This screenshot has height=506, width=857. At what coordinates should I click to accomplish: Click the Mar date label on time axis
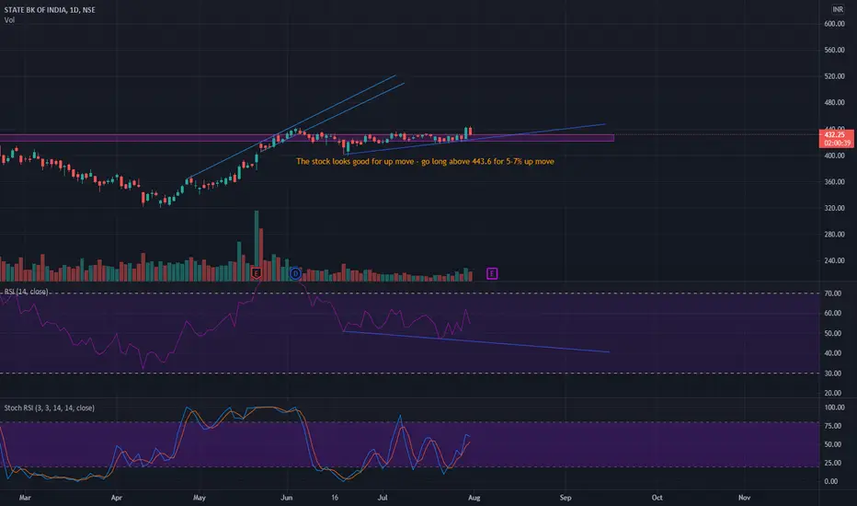coord(25,498)
